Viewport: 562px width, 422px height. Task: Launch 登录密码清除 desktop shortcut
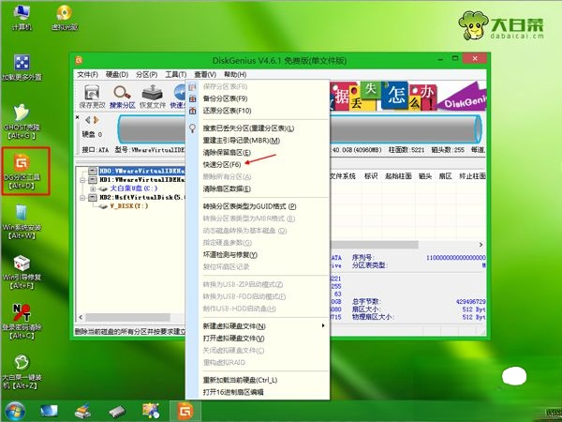(x=22, y=322)
